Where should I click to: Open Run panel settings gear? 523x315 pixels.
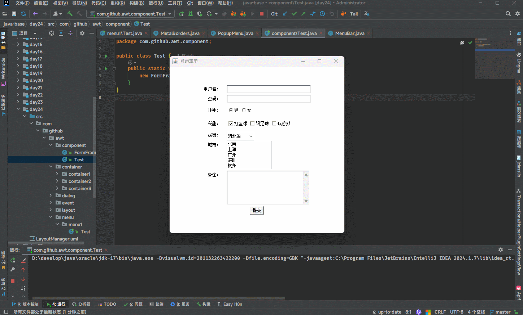501,250
